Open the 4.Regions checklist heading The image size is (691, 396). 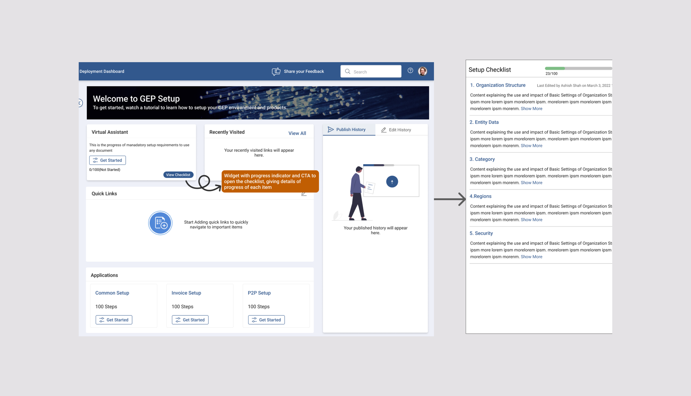click(480, 196)
